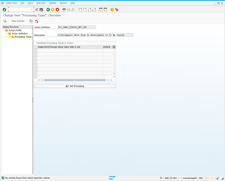
Task: Click the Delete entry icon
Action: (37, 21)
